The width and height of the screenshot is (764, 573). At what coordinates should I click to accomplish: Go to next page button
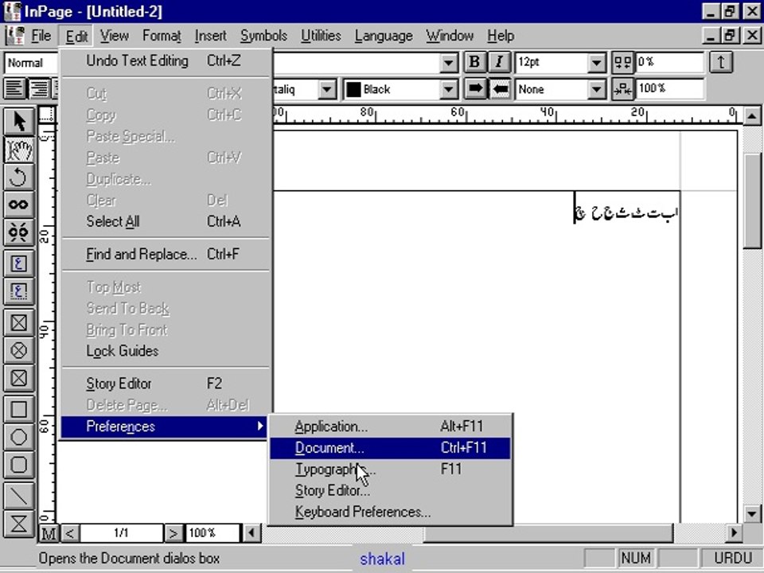click(x=173, y=533)
